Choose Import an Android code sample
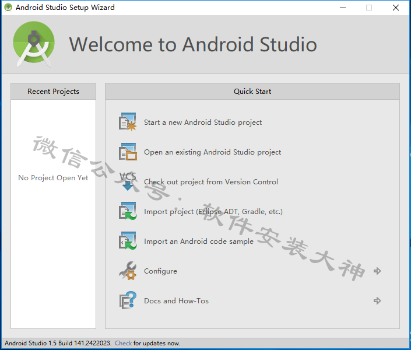 tap(199, 242)
